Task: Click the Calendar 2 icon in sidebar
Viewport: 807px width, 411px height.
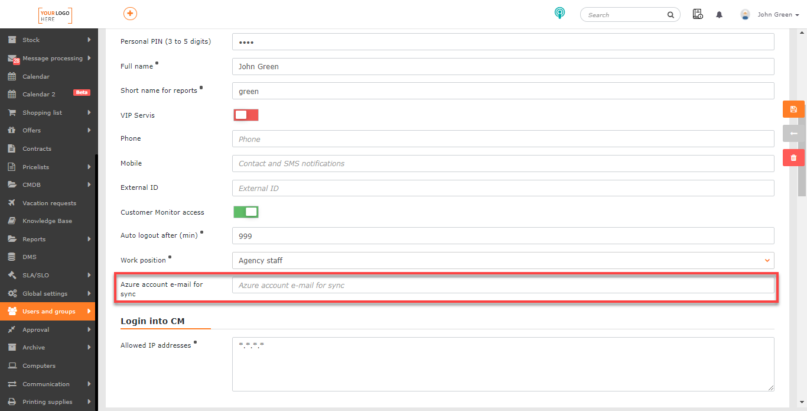Action: click(x=12, y=94)
